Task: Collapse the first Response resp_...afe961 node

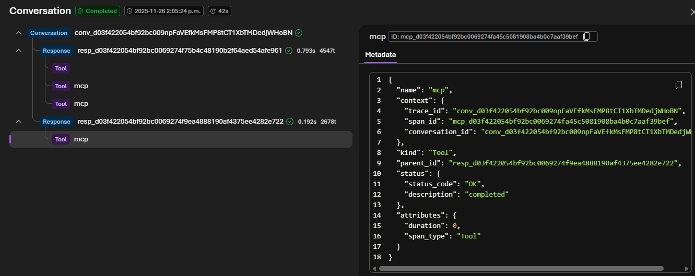Action: point(19,51)
